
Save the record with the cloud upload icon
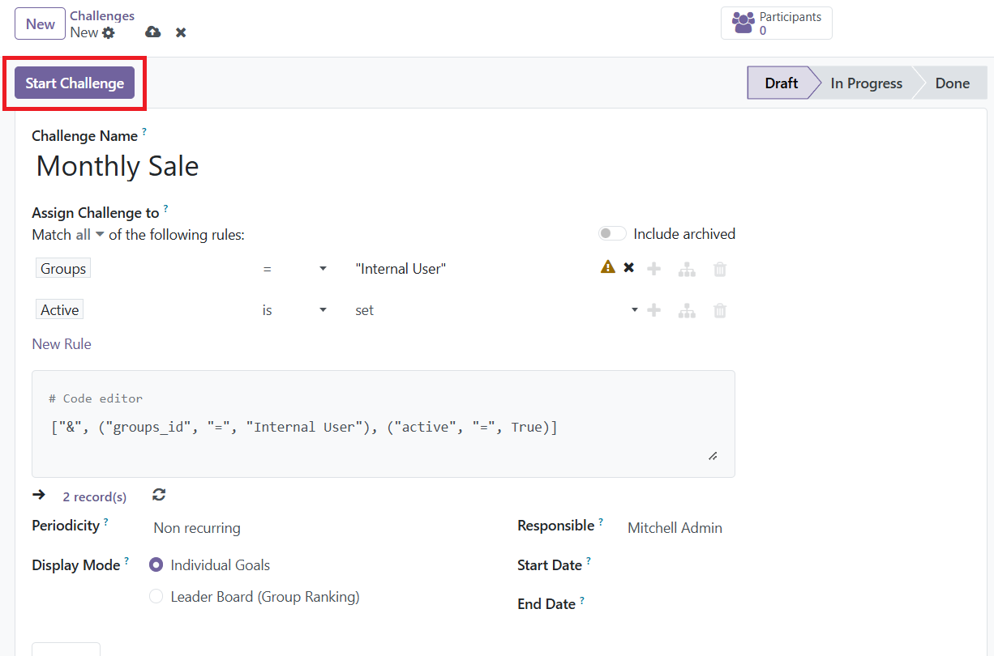click(x=152, y=32)
